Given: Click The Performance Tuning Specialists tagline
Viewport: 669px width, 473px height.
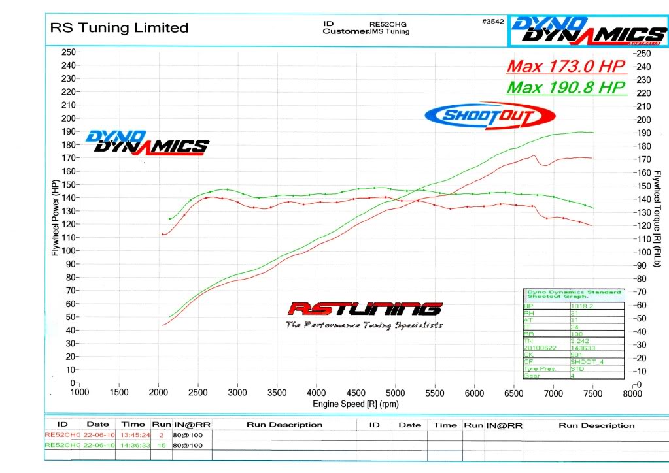Looking at the screenshot, I should click(364, 325).
